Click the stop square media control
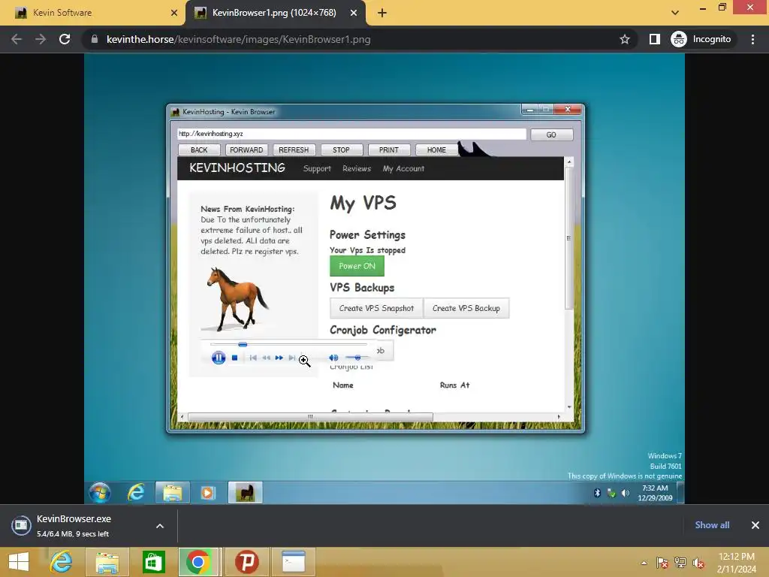 point(234,358)
